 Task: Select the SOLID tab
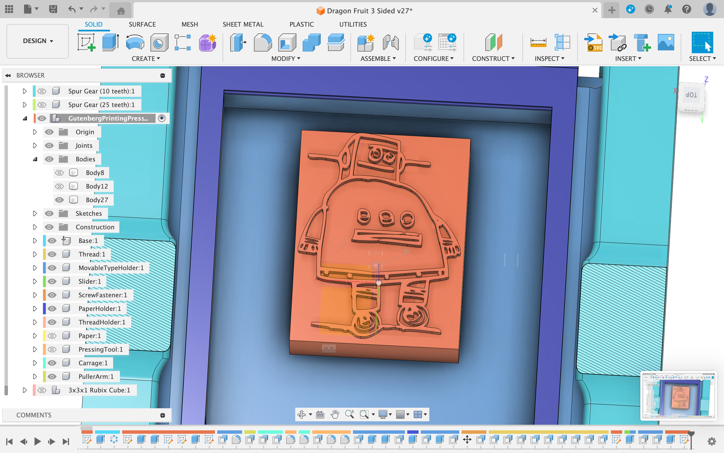(x=94, y=24)
